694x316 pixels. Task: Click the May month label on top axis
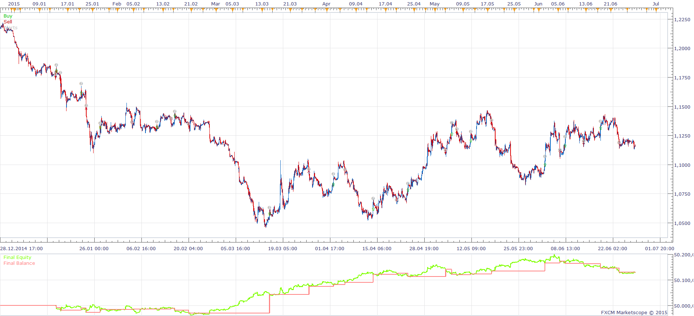(435, 4)
